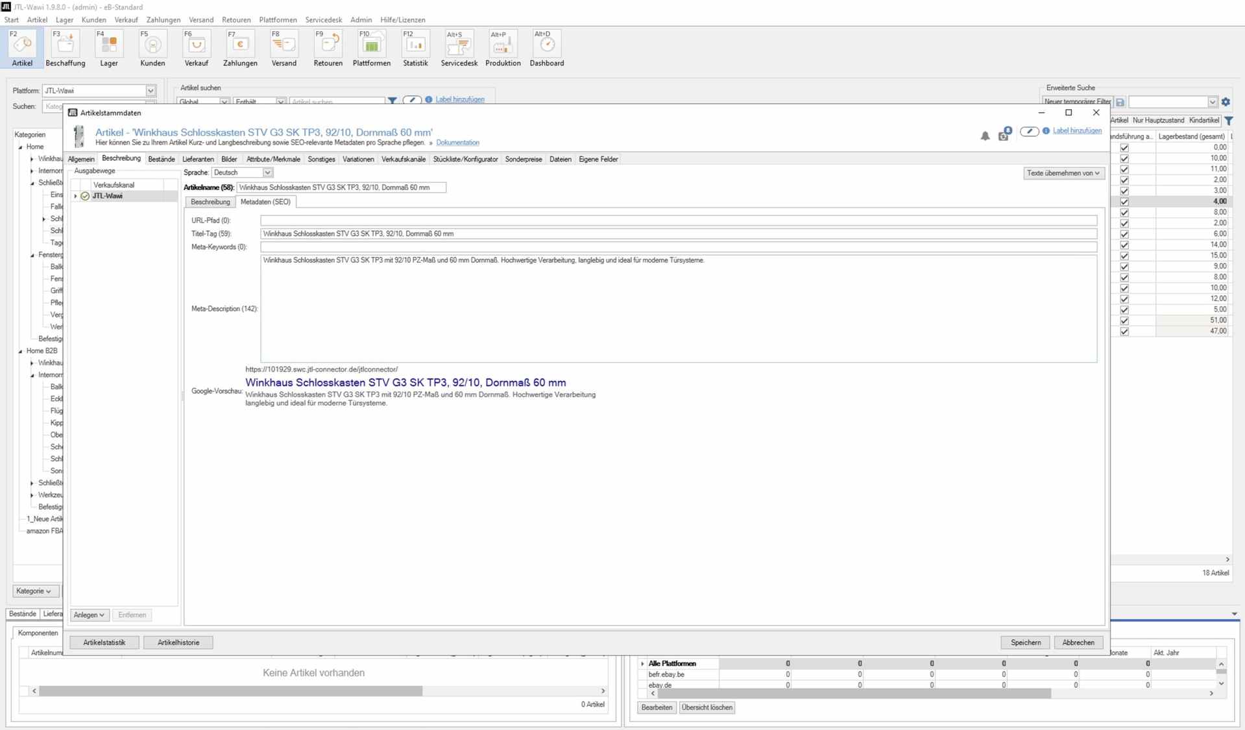The width and height of the screenshot is (1245, 730).
Task: Expand the JTL-Wawi row in Ausgabewege
Action: tap(75, 196)
